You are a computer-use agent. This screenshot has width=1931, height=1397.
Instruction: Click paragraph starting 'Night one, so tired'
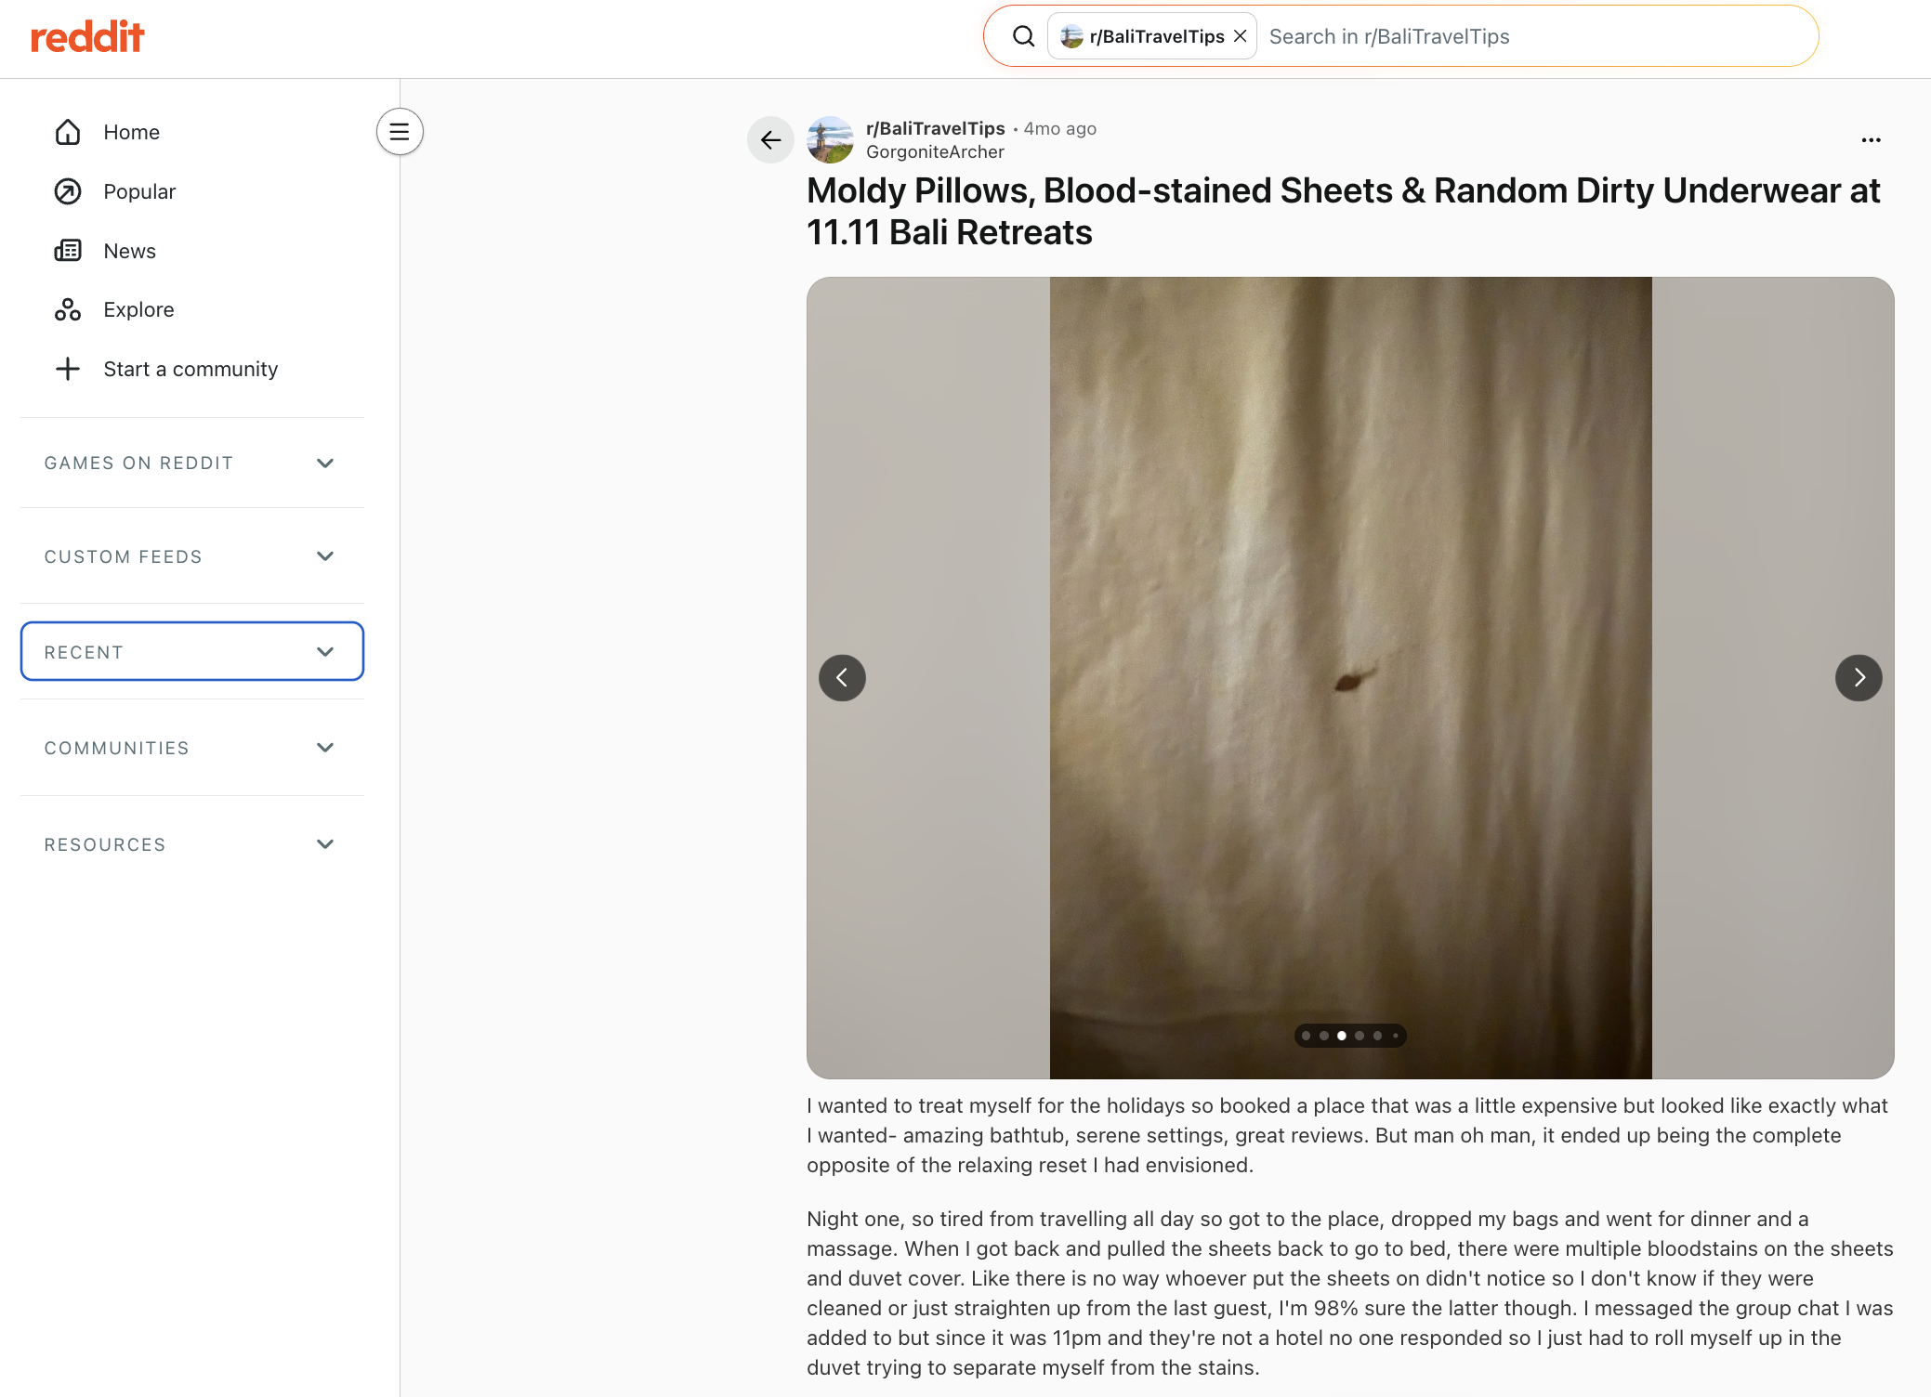1350,1293
